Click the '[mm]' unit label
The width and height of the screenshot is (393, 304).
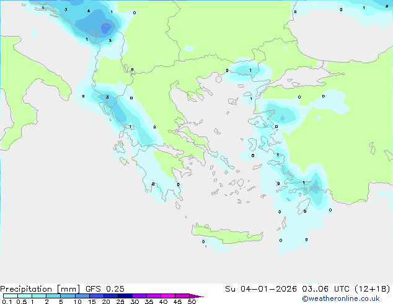click(68, 289)
